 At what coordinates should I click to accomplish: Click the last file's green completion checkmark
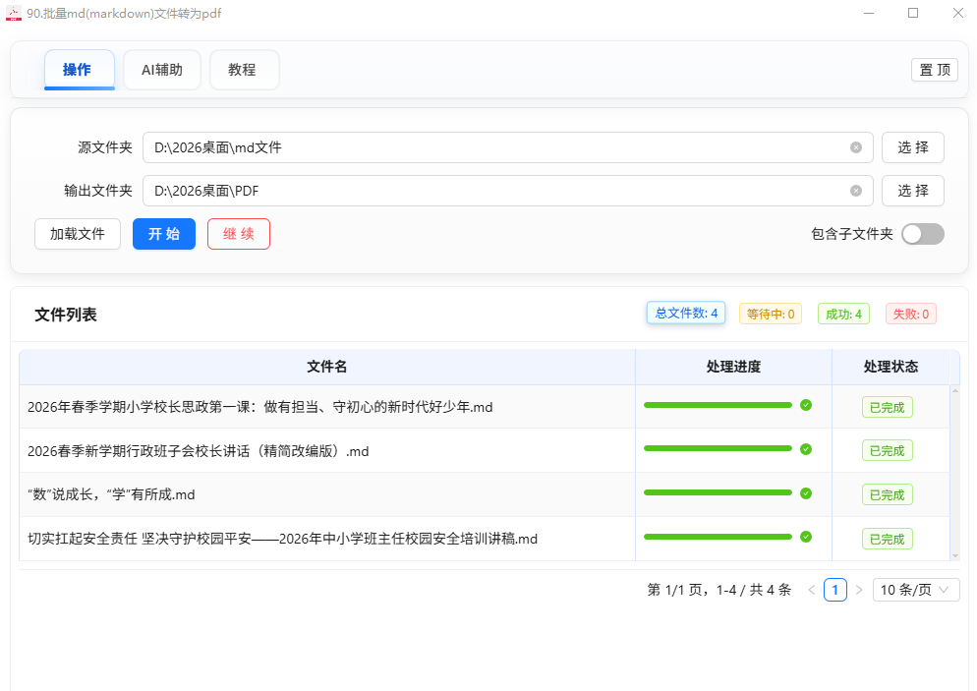(806, 537)
